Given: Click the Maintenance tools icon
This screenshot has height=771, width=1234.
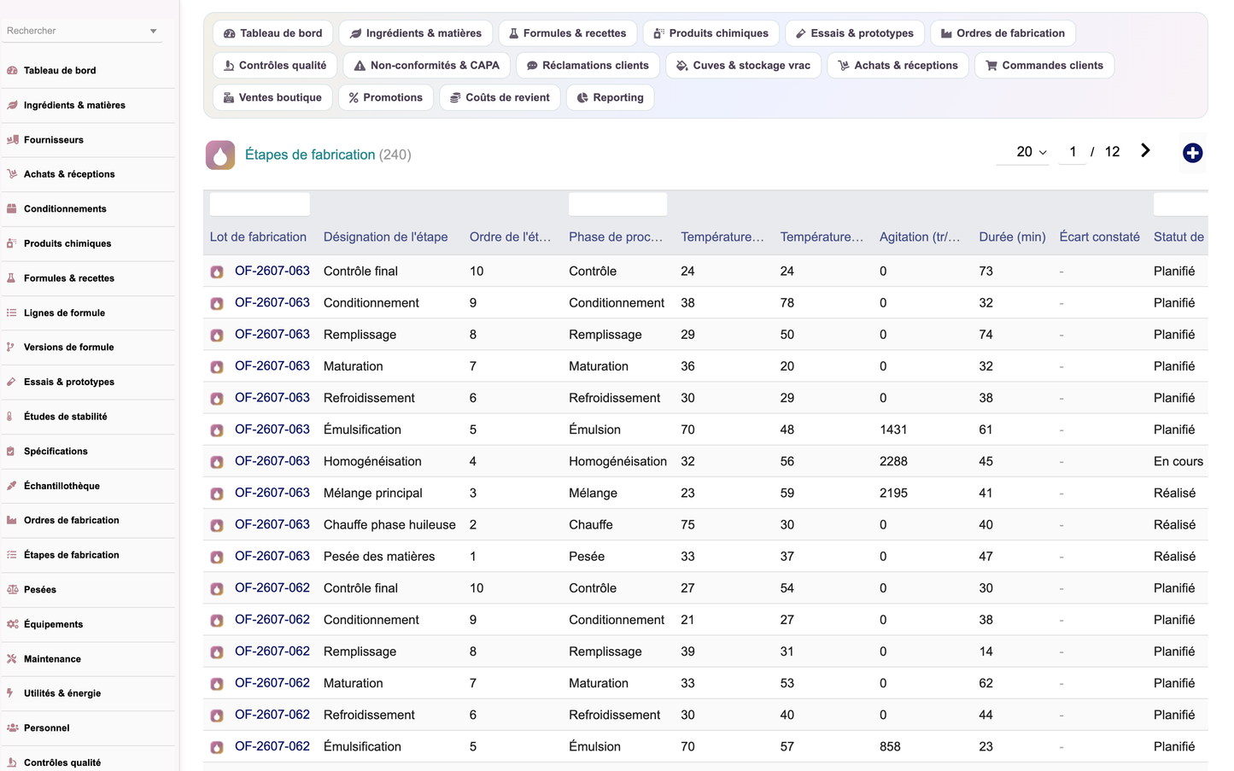Looking at the screenshot, I should [12, 658].
